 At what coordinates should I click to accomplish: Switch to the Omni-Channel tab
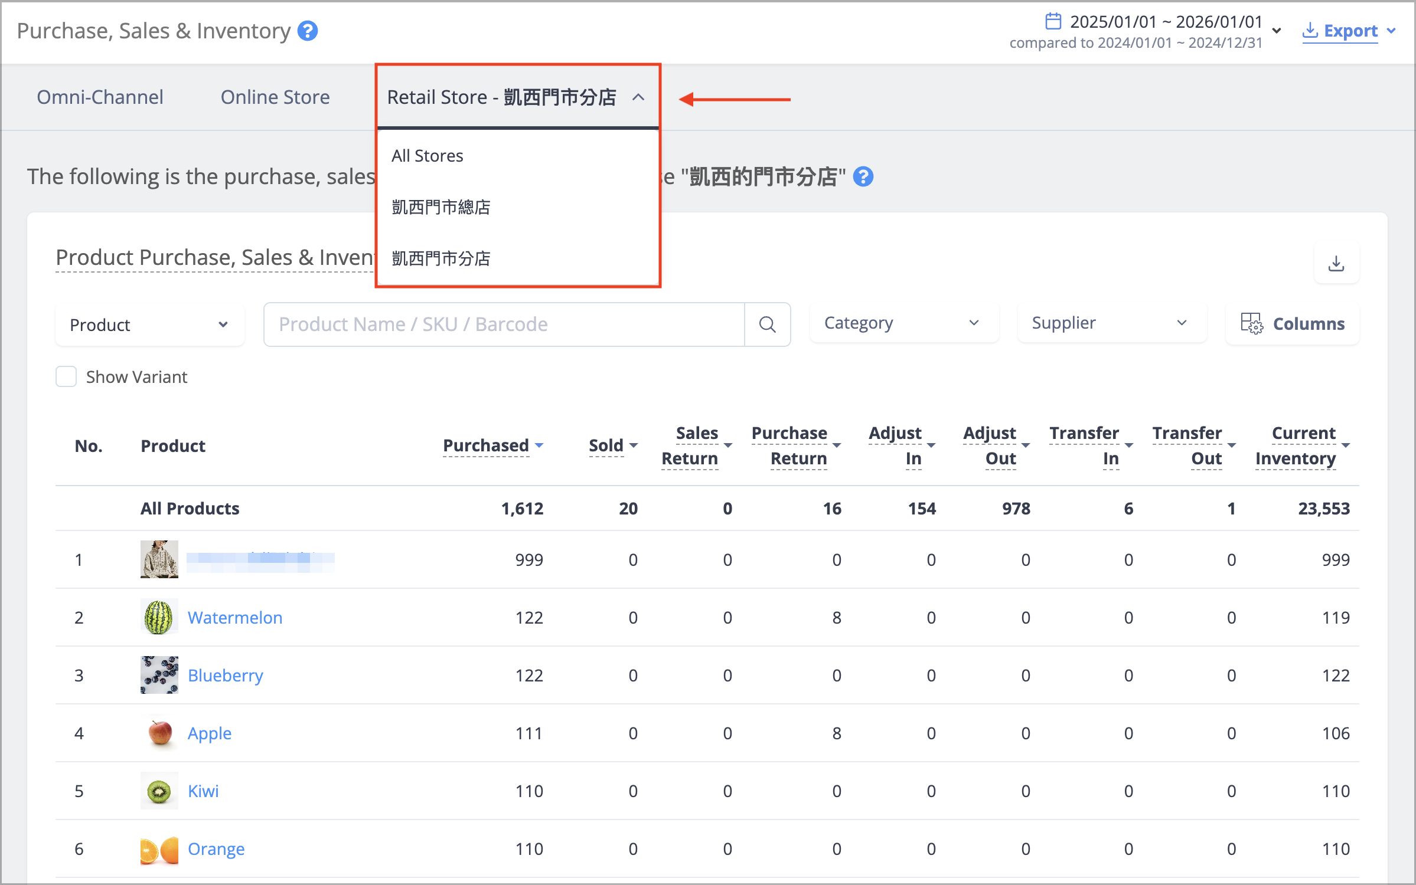(100, 97)
